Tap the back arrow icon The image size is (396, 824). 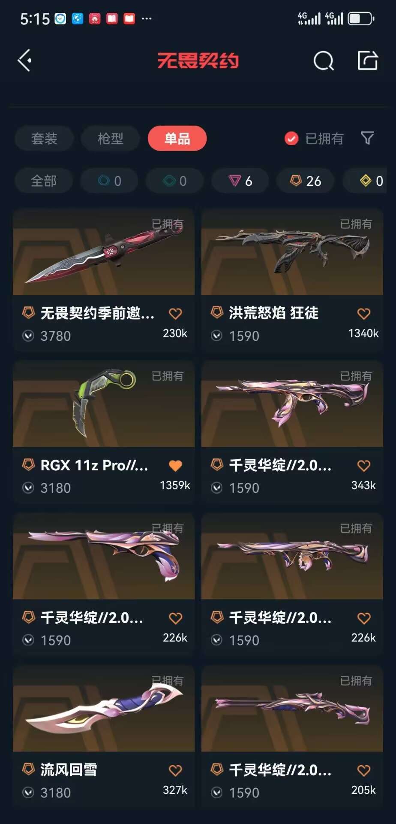(x=24, y=60)
